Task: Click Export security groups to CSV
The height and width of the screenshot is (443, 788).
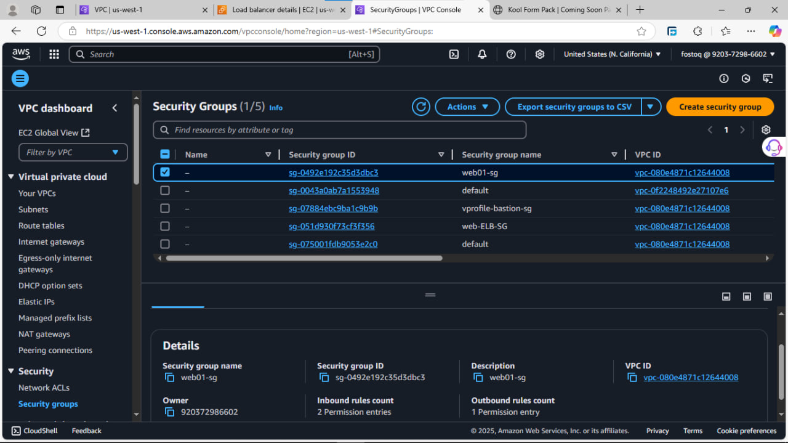Action: [x=574, y=107]
